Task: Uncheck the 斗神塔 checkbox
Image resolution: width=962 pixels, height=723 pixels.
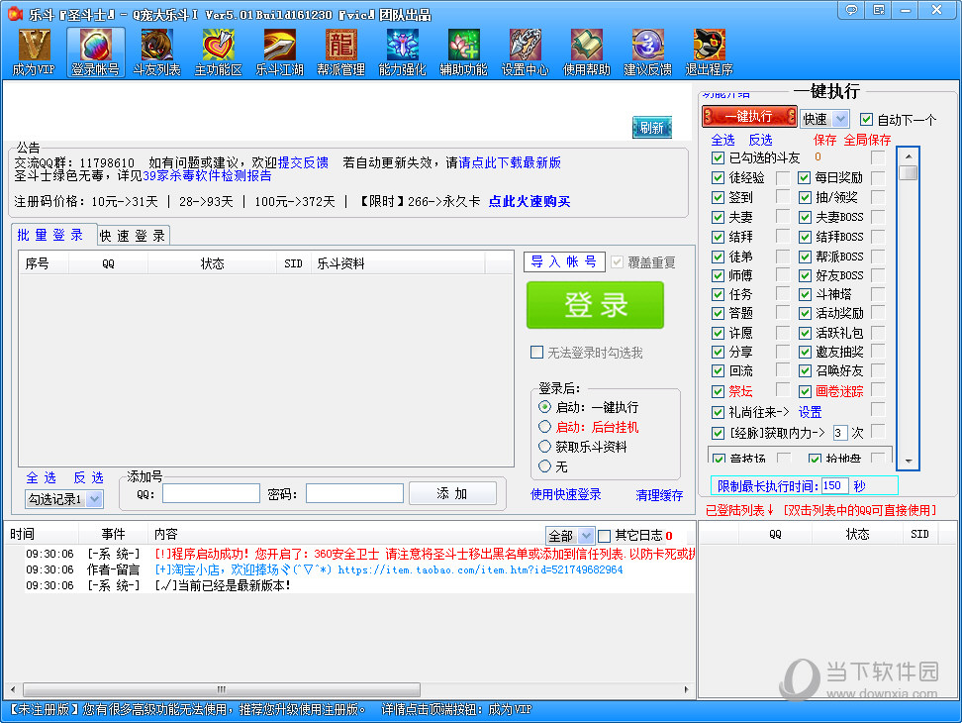Action: pos(805,294)
